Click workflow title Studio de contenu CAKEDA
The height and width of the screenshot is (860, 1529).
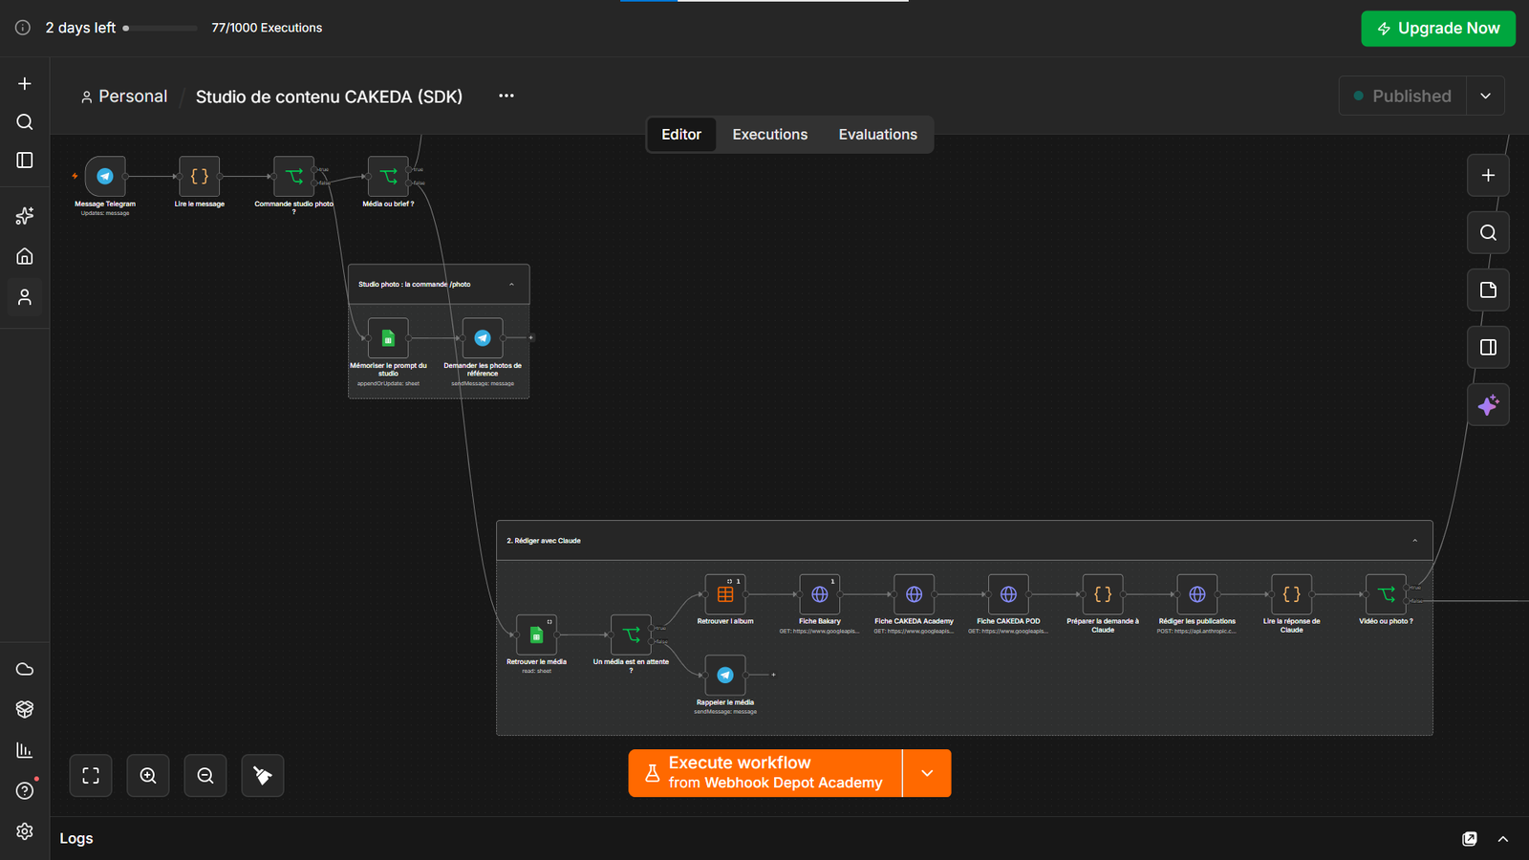click(329, 97)
